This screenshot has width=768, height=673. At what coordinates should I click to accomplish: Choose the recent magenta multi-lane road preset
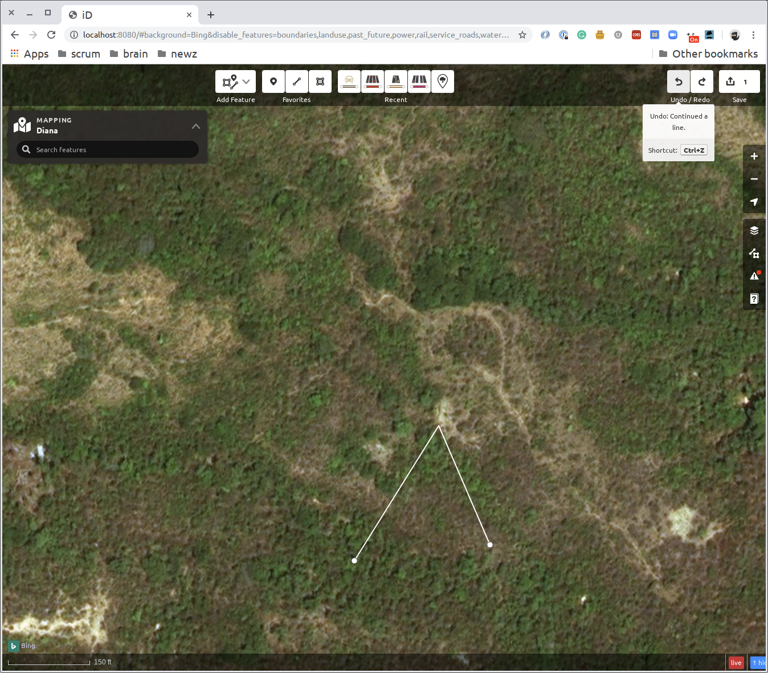pyautogui.click(x=419, y=81)
